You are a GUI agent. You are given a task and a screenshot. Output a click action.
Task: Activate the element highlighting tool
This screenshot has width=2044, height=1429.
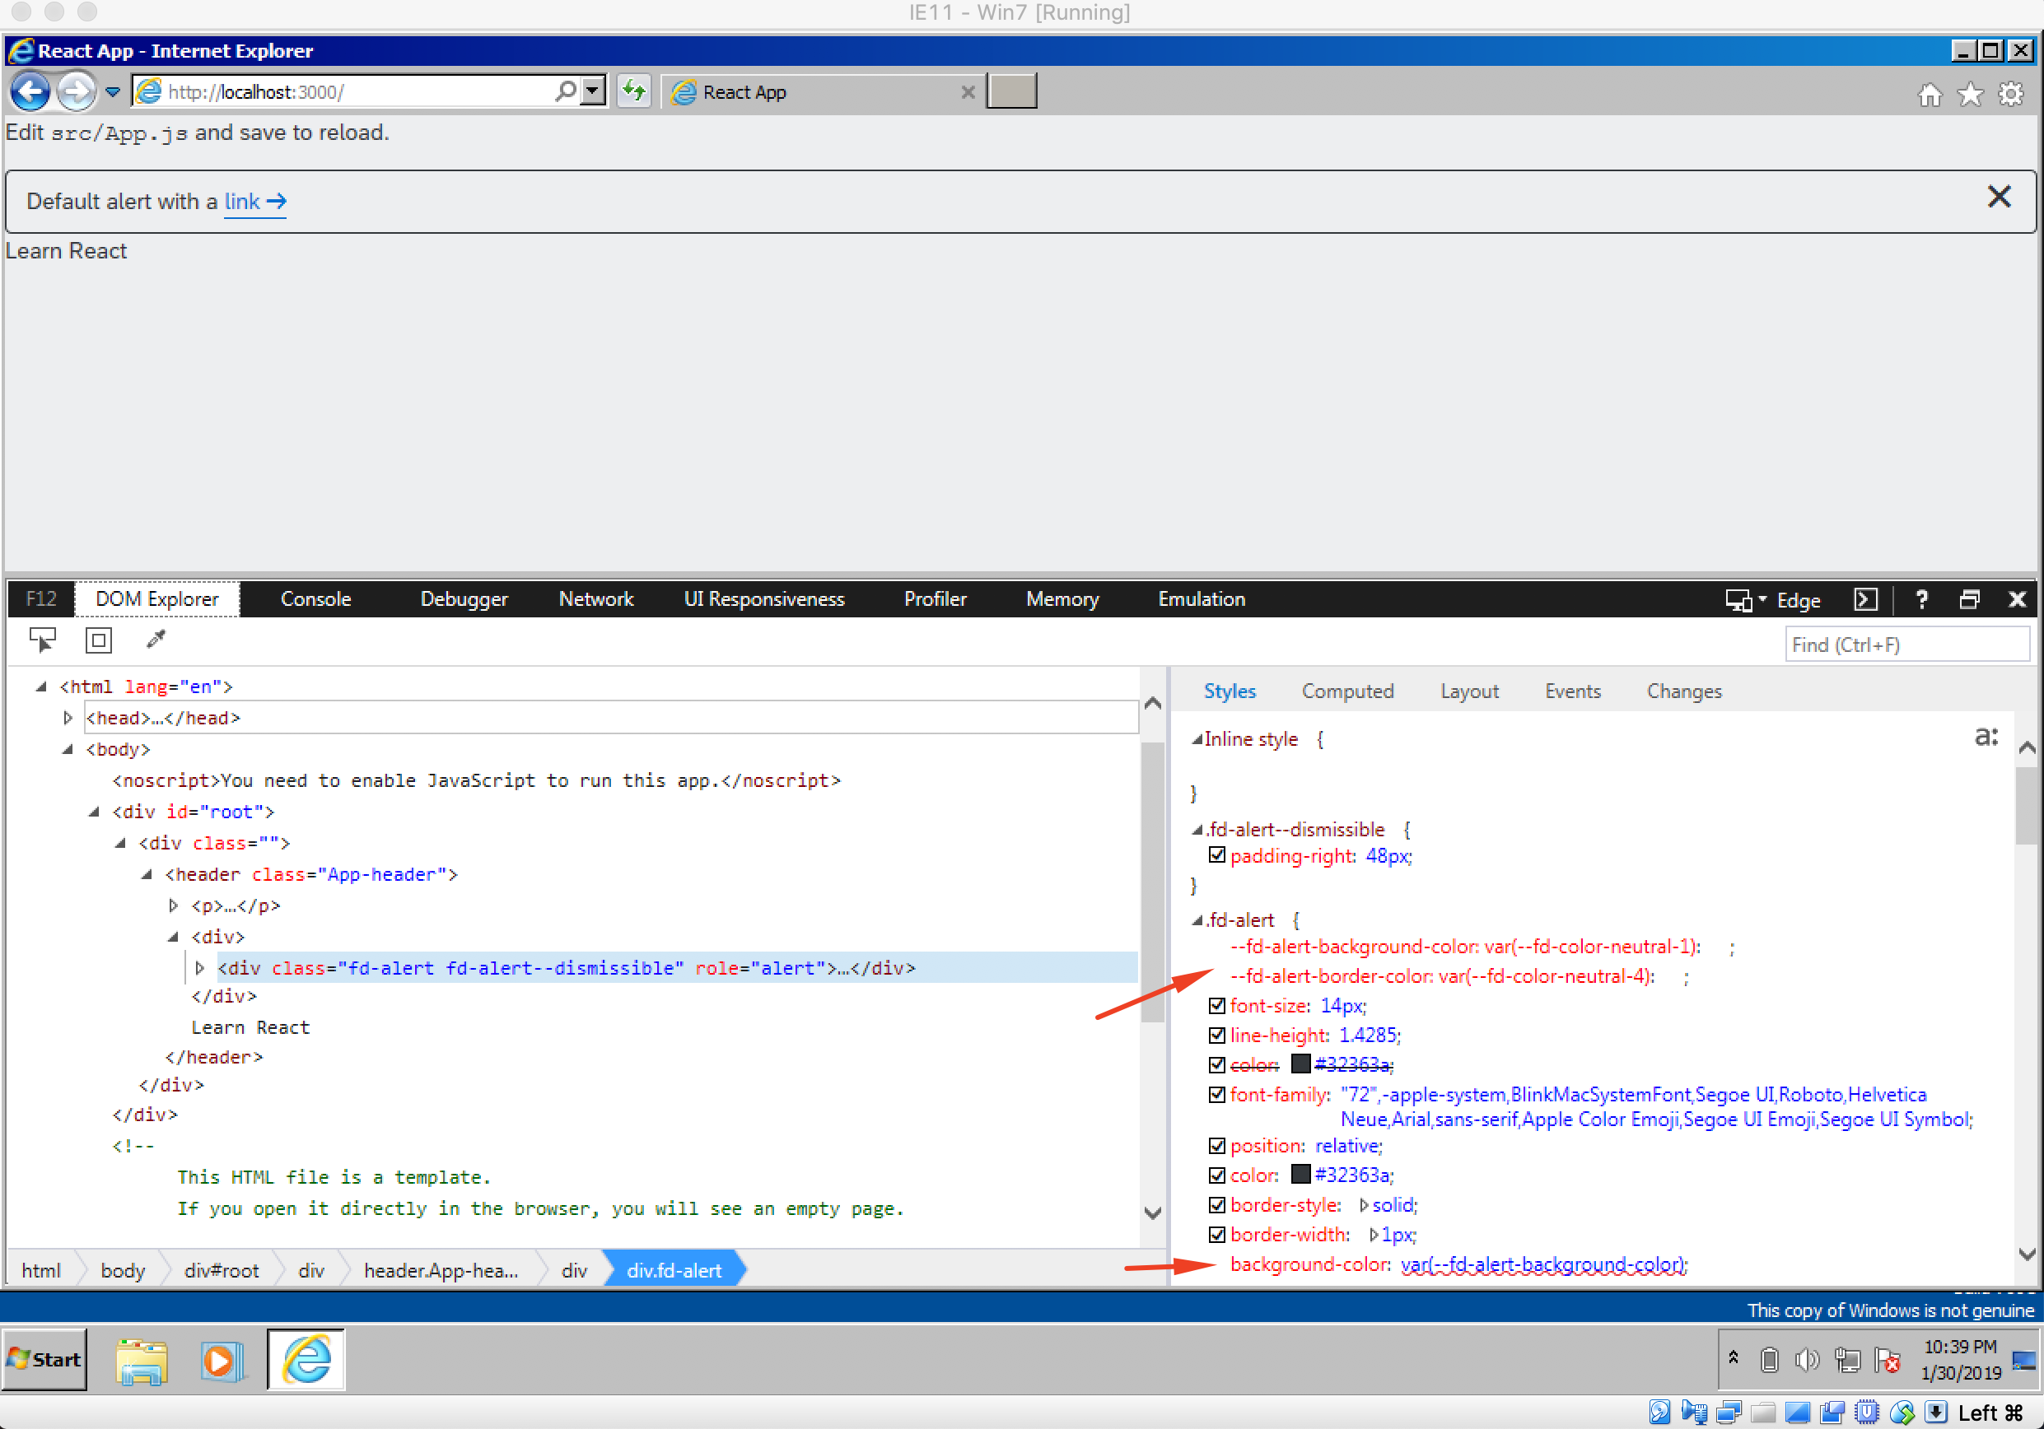pyautogui.click(x=99, y=640)
